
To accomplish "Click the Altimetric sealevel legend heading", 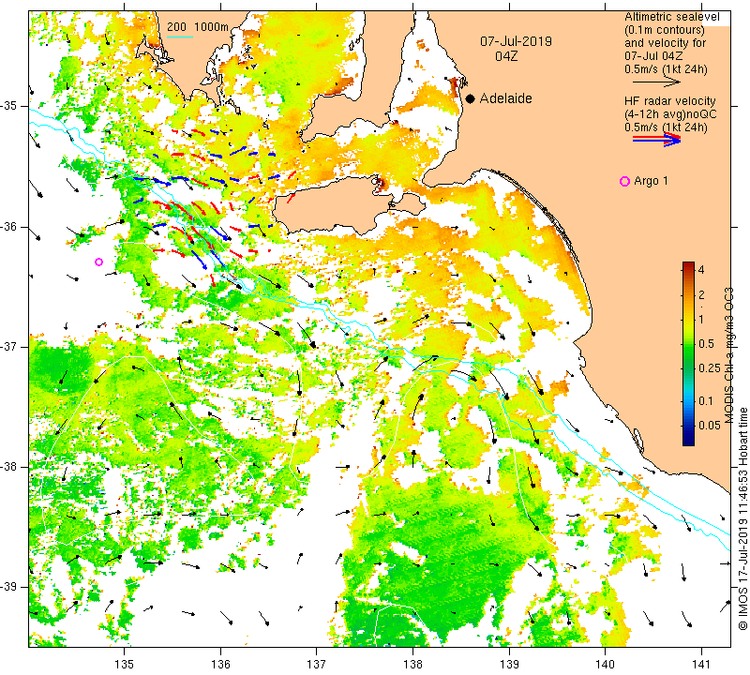I will click(671, 17).
